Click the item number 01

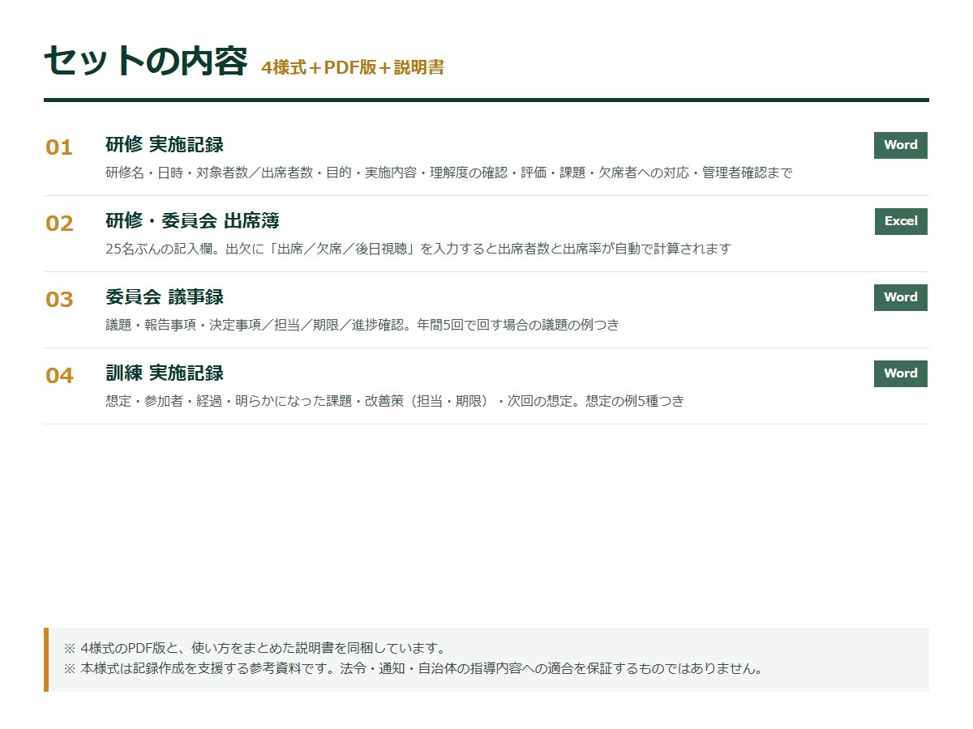point(59,147)
